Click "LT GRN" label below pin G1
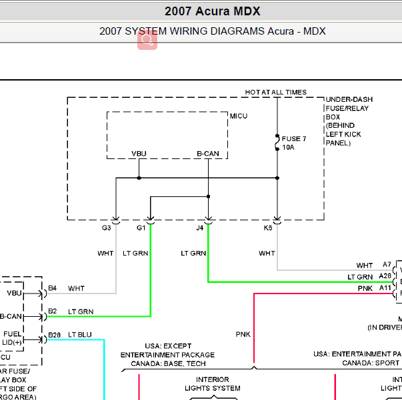Viewport: 402px width, 400px height. [135, 254]
